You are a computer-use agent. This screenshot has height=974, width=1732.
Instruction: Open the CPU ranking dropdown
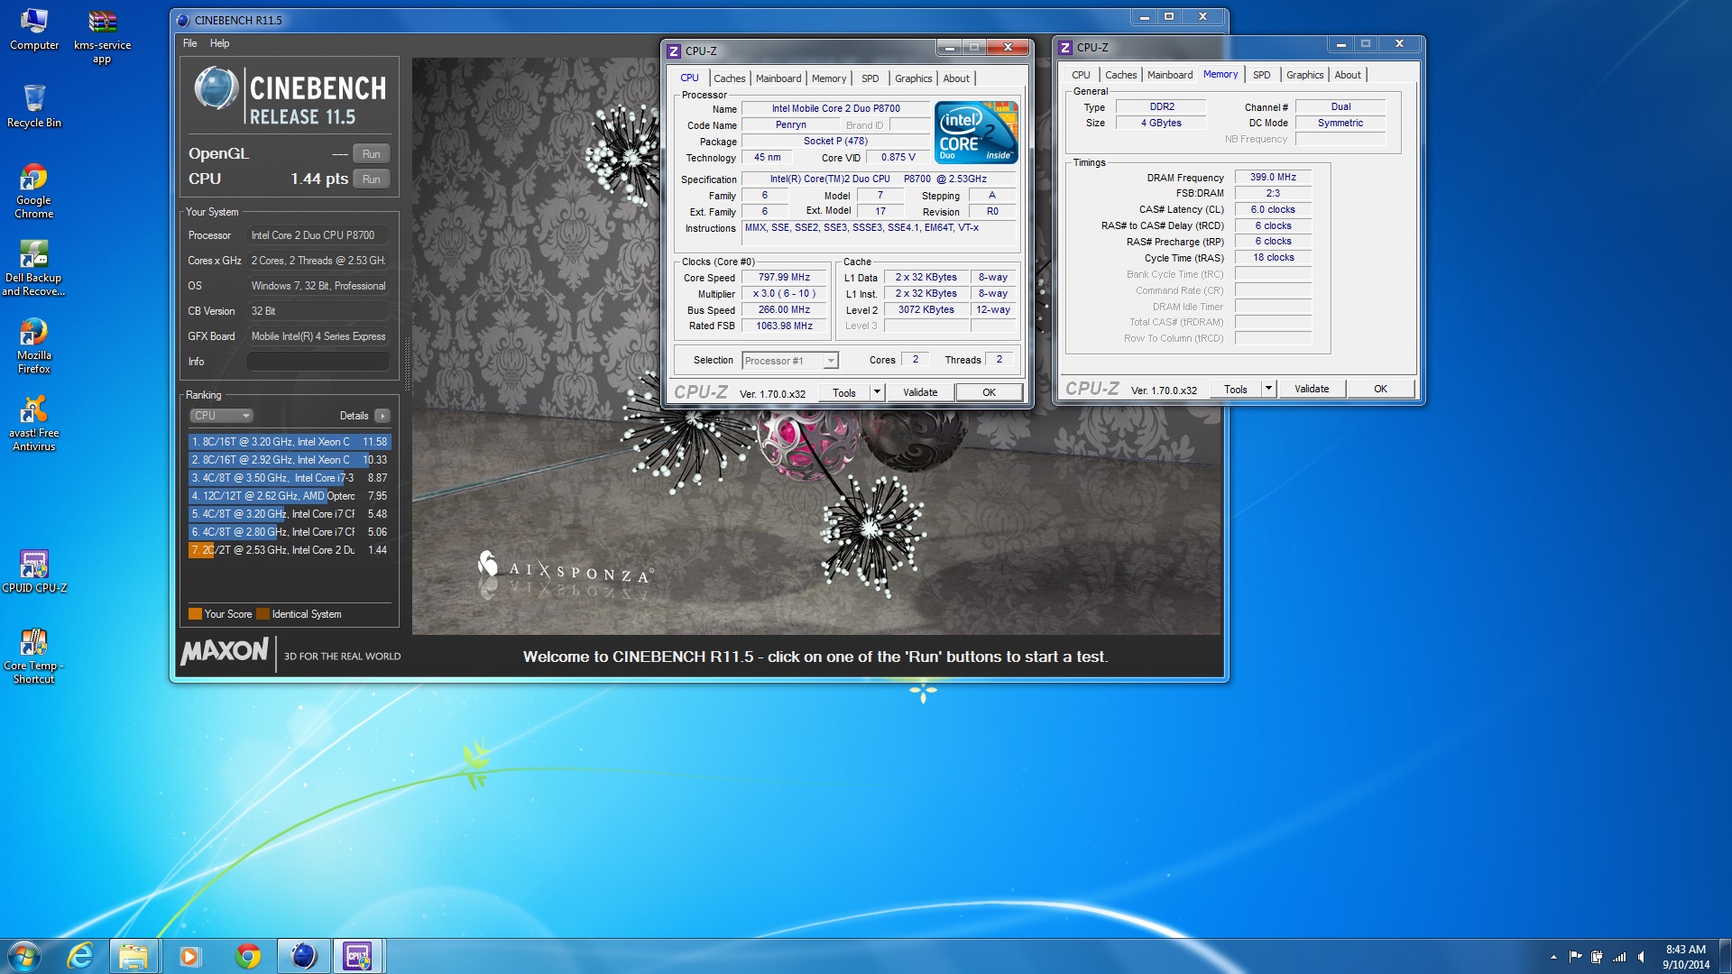221,416
